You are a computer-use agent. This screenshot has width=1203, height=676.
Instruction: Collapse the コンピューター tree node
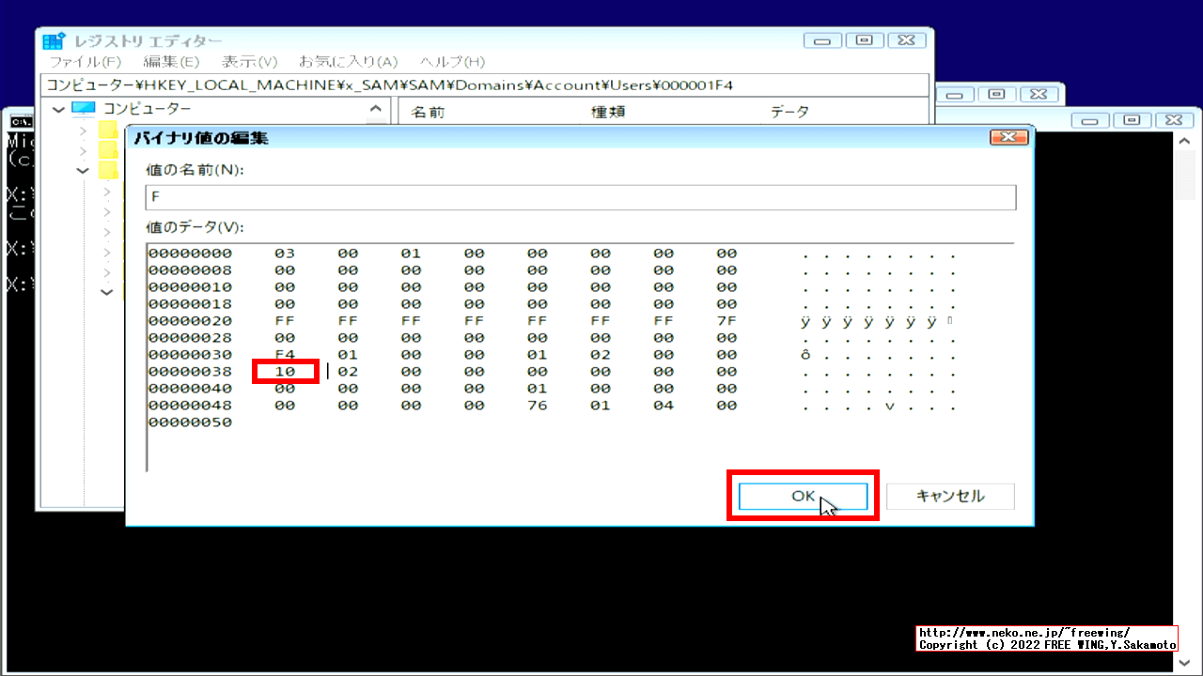57,108
